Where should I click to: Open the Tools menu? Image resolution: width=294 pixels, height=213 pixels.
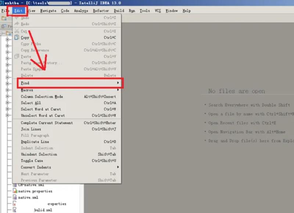[145, 11]
